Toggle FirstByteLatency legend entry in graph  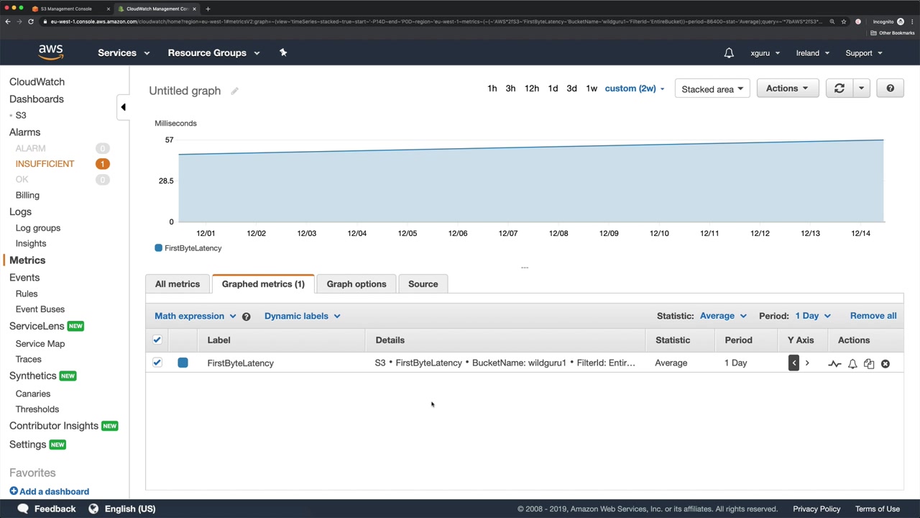tap(188, 248)
